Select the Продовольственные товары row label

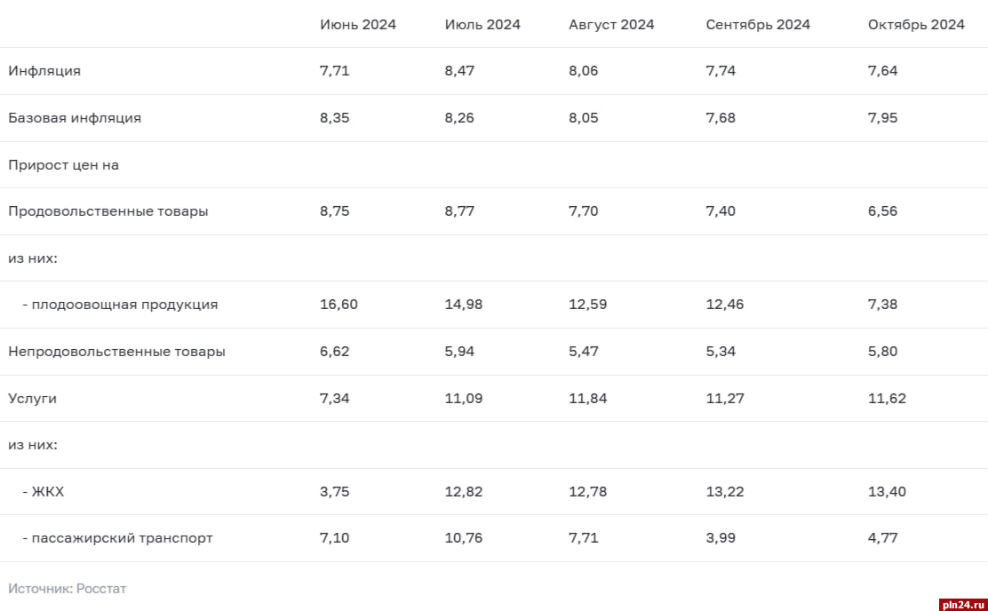point(108,211)
